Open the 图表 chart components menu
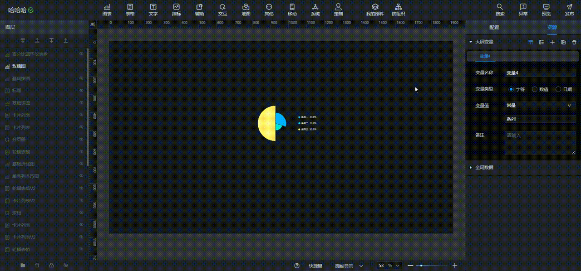 pos(107,10)
